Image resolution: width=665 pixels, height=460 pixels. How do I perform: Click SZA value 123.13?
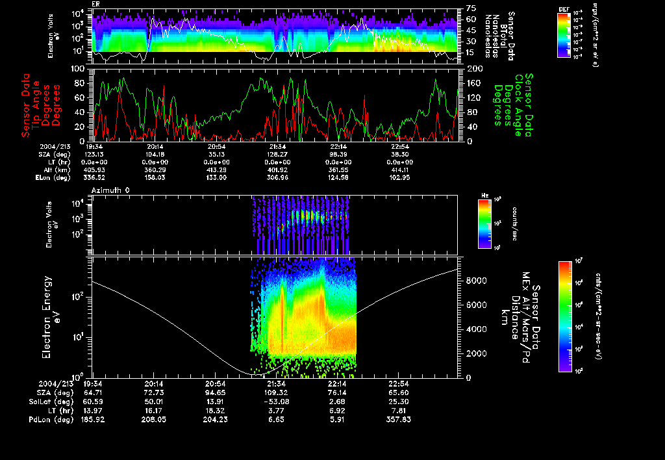tap(94, 155)
